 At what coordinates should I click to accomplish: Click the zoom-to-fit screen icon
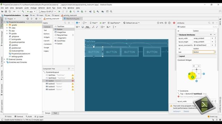pos(170,23)
